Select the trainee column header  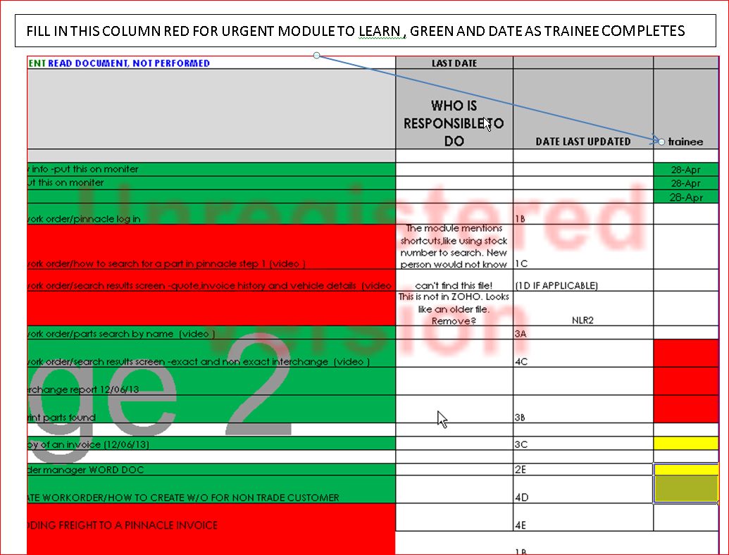coord(685,142)
